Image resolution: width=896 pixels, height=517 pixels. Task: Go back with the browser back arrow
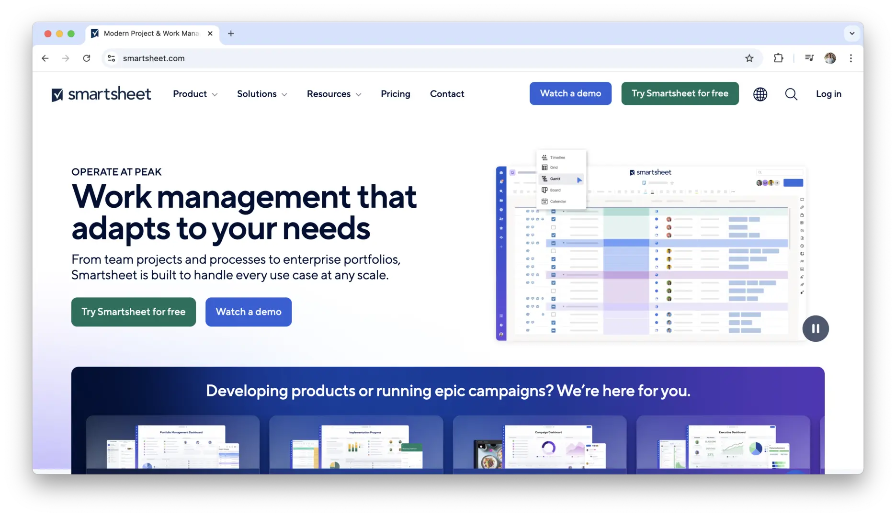coord(45,58)
